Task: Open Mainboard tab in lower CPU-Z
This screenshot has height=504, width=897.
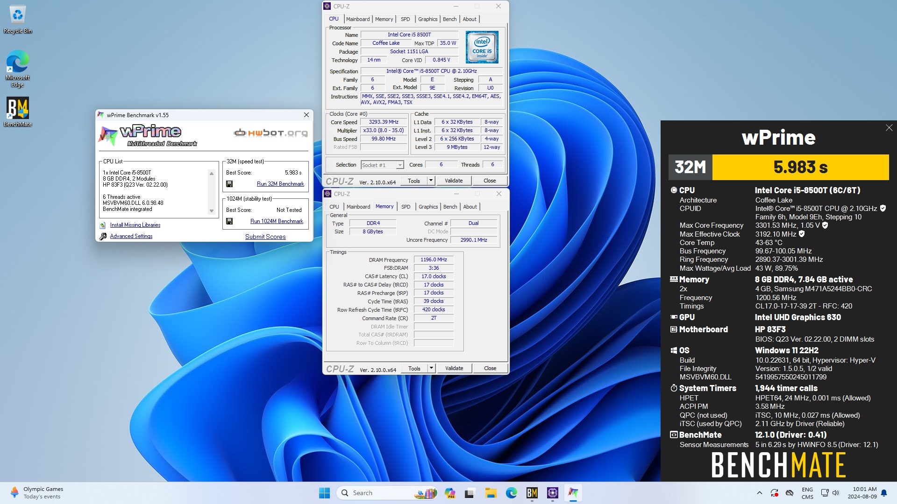Action: click(358, 207)
